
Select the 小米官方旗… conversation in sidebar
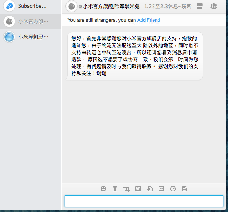tap(31, 21)
